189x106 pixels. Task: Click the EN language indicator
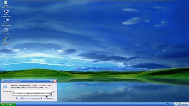click(x=167, y=104)
